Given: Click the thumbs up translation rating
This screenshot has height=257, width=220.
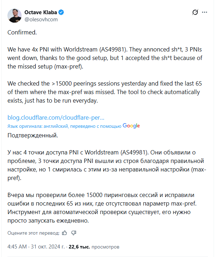Looking at the screenshot, I should coord(64,233).
